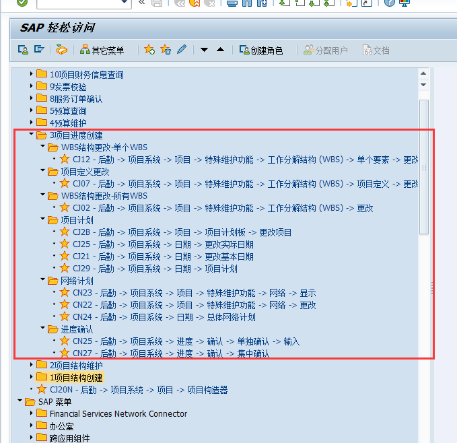Click the 9发票校验 folder icon
457x443 pixels.
tap(41, 86)
